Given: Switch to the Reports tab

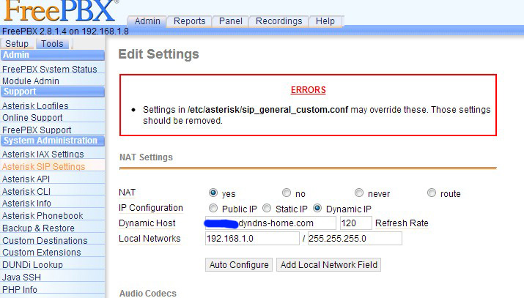Looking at the screenshot, I should (189, 21).
